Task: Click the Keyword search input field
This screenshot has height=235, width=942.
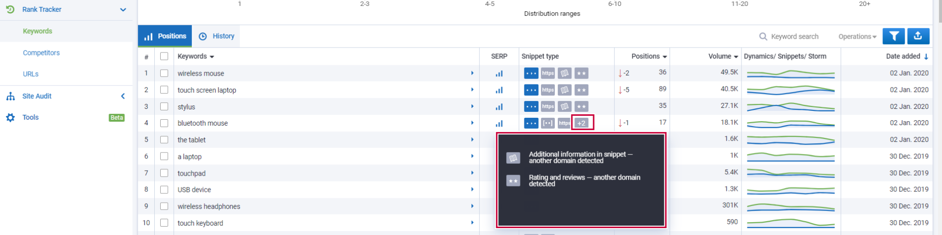Action: (x=795, y=36)
